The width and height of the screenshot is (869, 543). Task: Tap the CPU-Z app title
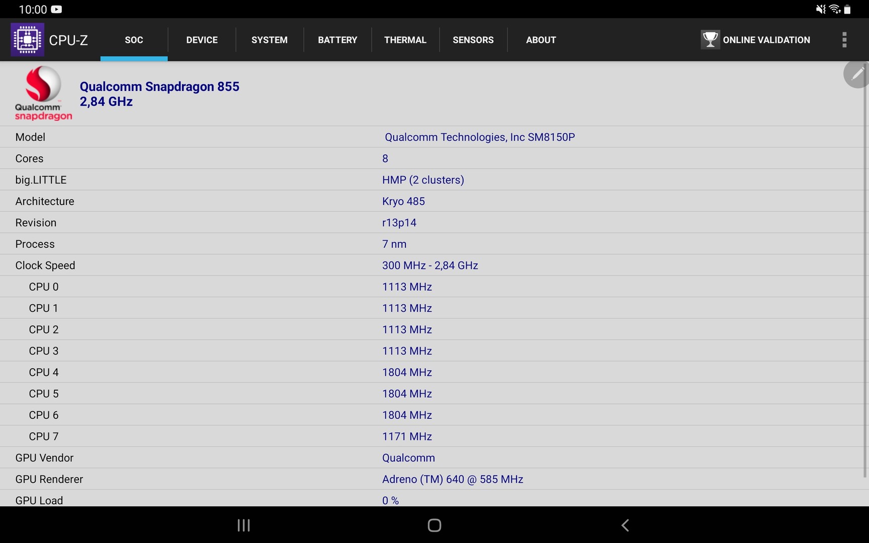pos(68,40)
